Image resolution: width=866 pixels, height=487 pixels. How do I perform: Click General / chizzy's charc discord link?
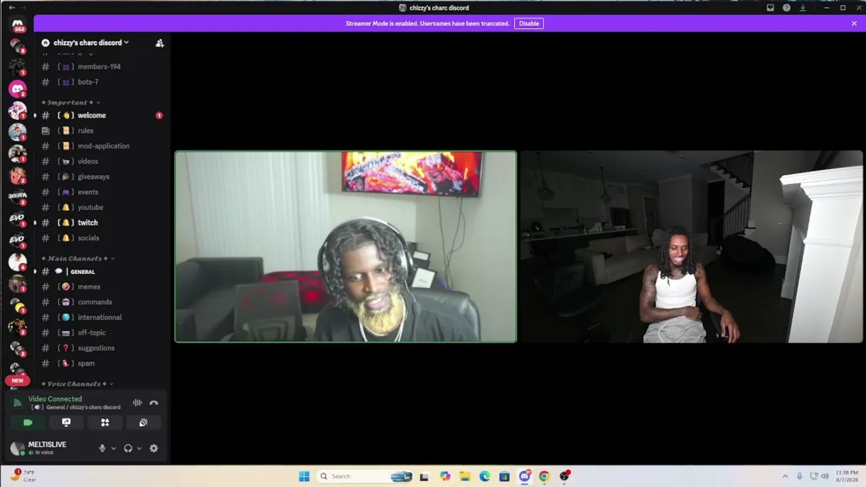click(x=83, y=407)
